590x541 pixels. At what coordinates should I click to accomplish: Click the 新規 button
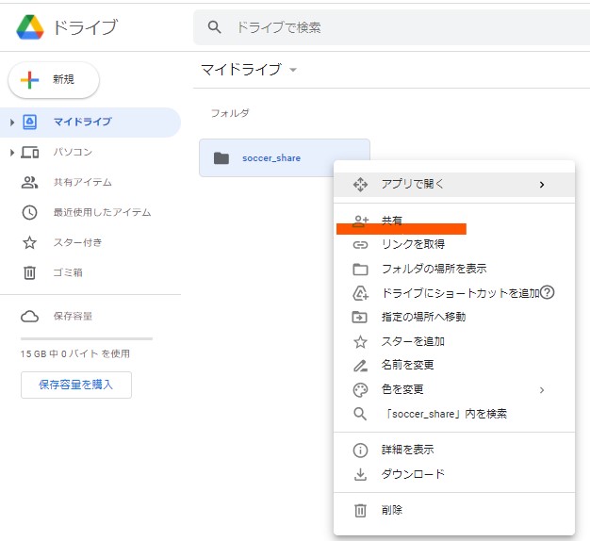[x=54, y=80]
